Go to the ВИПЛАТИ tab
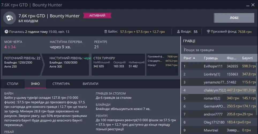This screenshot has height=134, width=258. tap(90, 84)
